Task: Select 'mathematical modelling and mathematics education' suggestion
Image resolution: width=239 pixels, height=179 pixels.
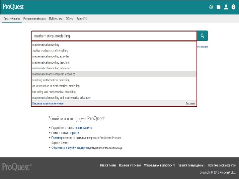Action: pyautogui.click(x=114, y=98)
